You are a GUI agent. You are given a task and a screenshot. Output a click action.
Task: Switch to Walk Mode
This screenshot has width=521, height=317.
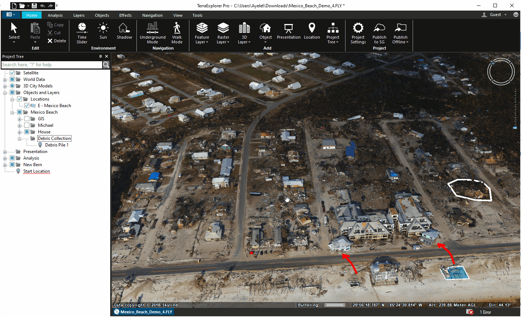177,33
